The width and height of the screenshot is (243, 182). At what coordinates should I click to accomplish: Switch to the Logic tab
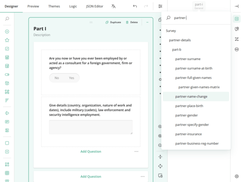(73, 6)
